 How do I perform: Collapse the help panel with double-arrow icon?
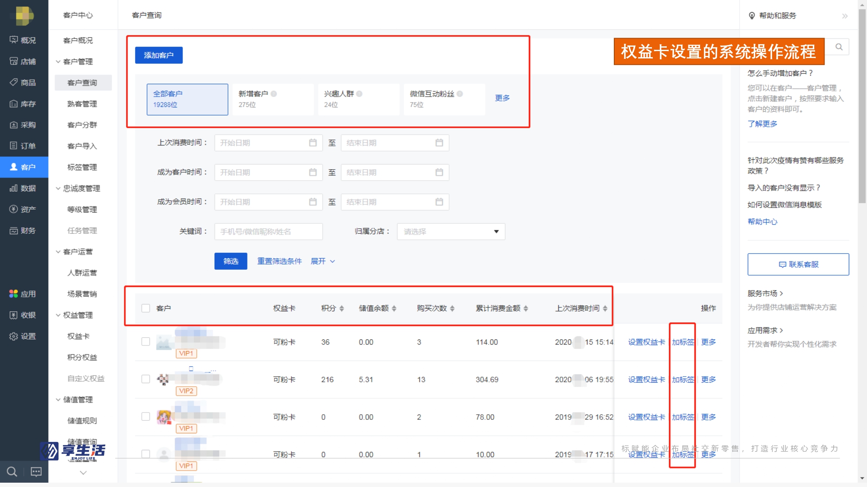(845, 16)
